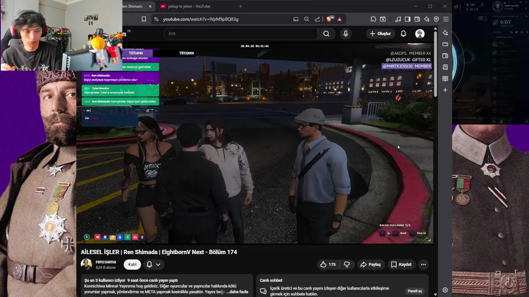Image resolution: width=529 pixels, height=297 pixels.
Task: Open Brave Shields lion icon
Action: (330, 19)
